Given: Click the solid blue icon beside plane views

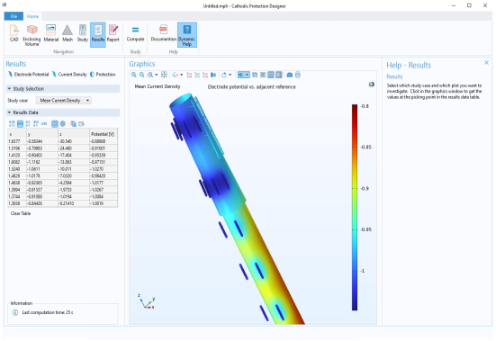Looking at the screenshot, I should click(x=213, y=75).
